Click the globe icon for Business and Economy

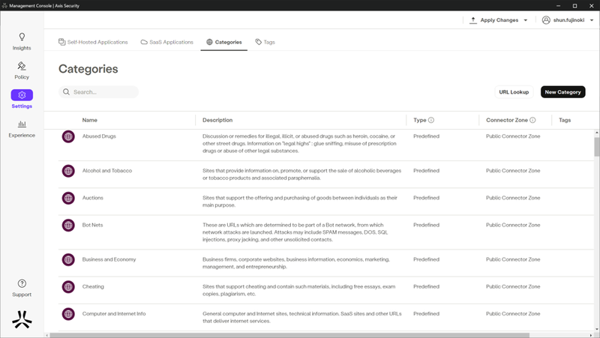click(x=68, y=259)
